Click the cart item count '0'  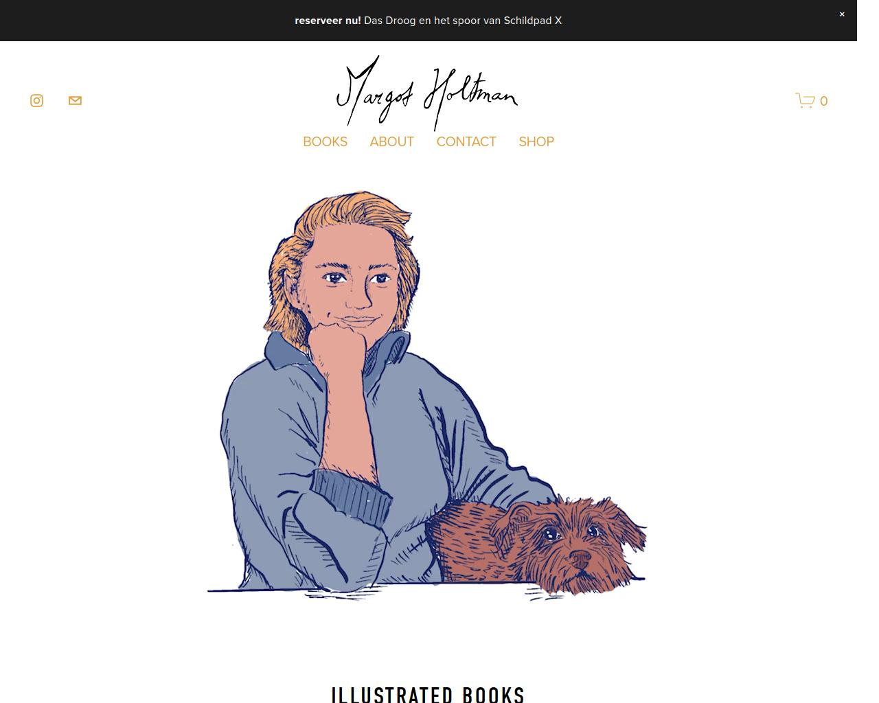(823, 101)
